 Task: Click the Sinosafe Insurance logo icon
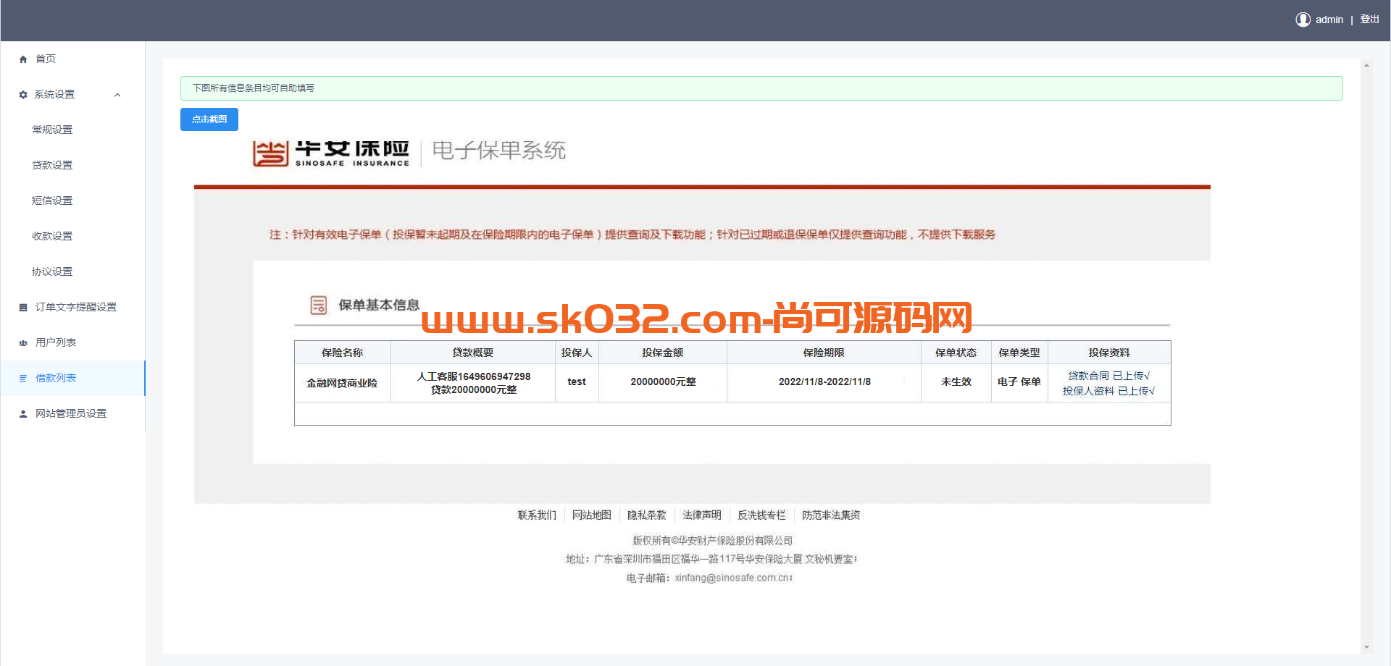(270, 153)
